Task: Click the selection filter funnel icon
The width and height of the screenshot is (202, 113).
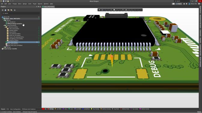Action: click(x=99, y=10)
